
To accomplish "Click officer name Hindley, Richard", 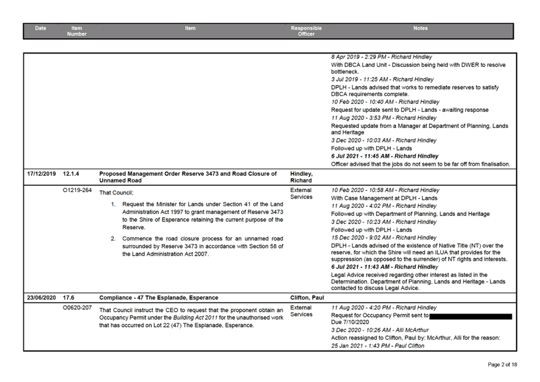I will pyautogui.click(x=301, y=176).
